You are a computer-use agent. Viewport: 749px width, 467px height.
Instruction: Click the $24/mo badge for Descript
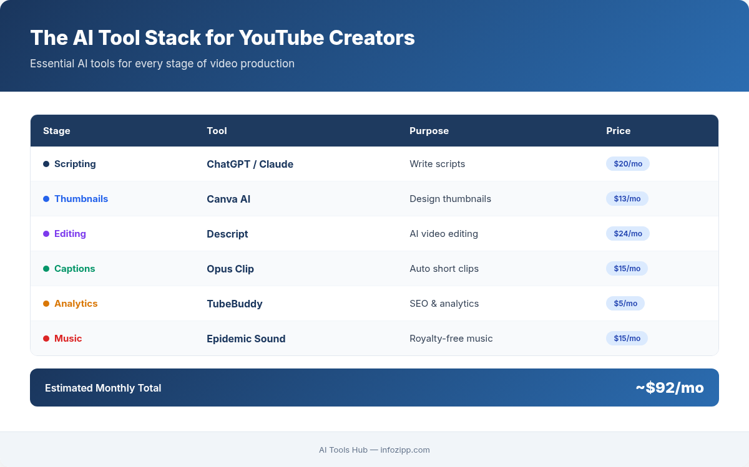tap(627, 233)
